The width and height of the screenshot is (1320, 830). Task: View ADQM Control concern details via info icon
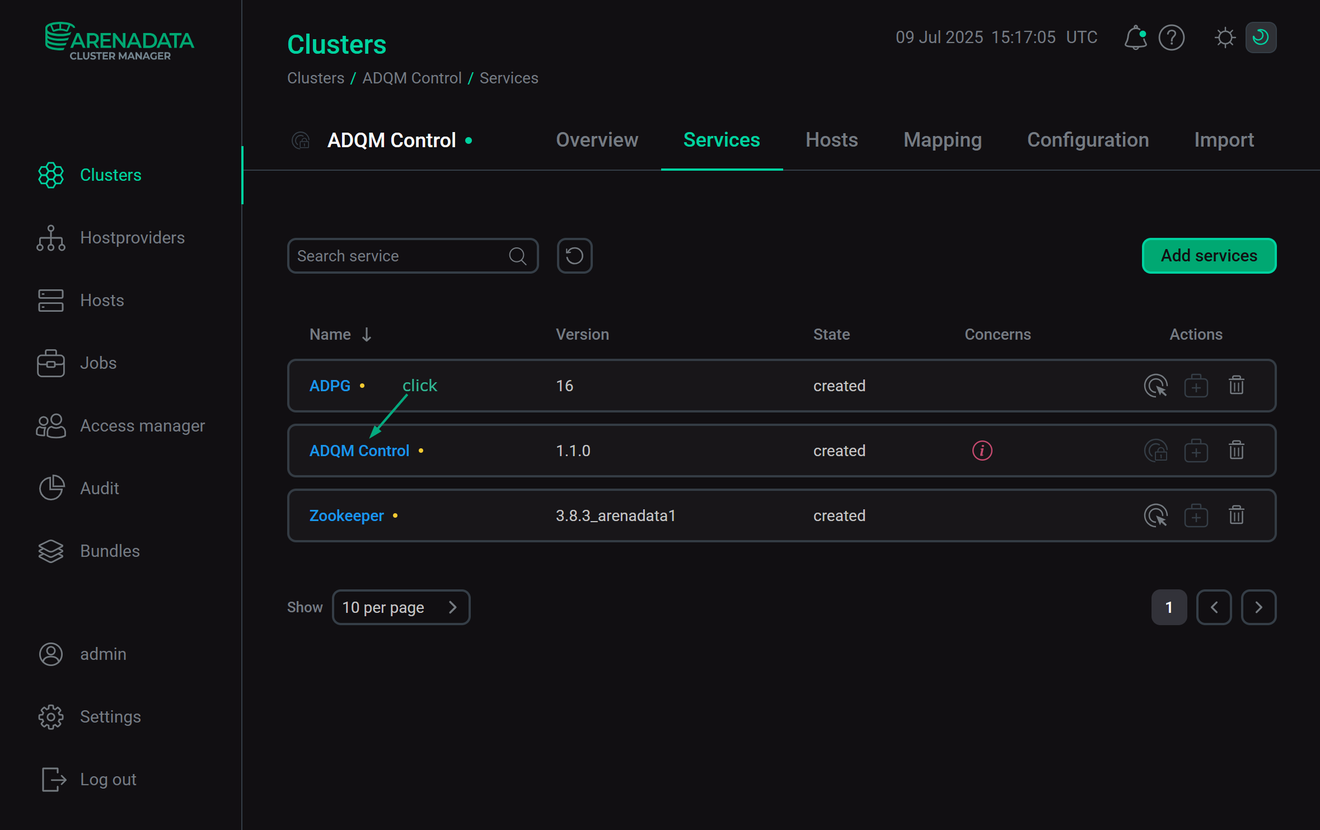click(981, 451)
